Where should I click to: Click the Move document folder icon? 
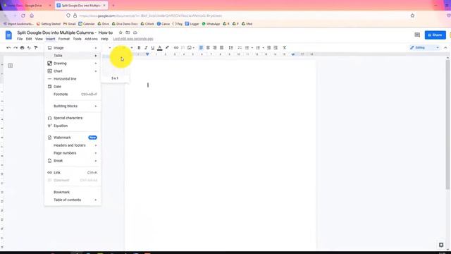128,32
